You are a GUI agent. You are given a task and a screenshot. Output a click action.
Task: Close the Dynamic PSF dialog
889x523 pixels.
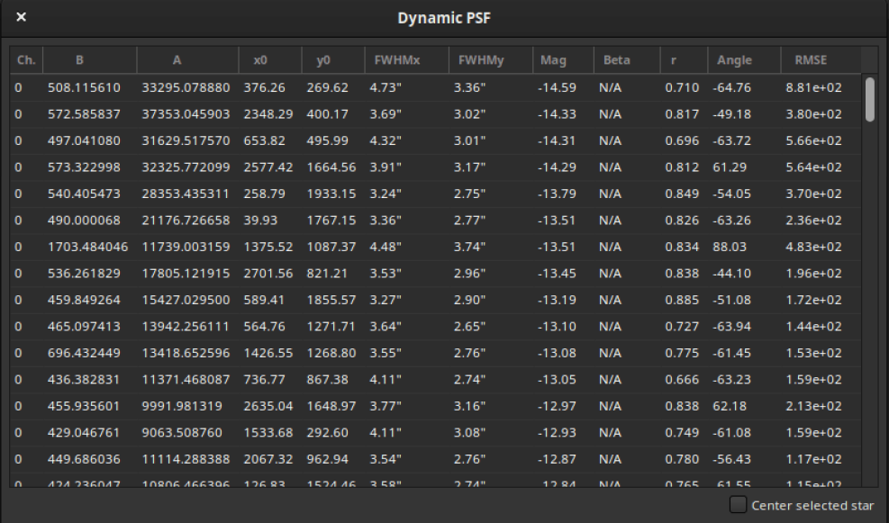coord(21,17)
